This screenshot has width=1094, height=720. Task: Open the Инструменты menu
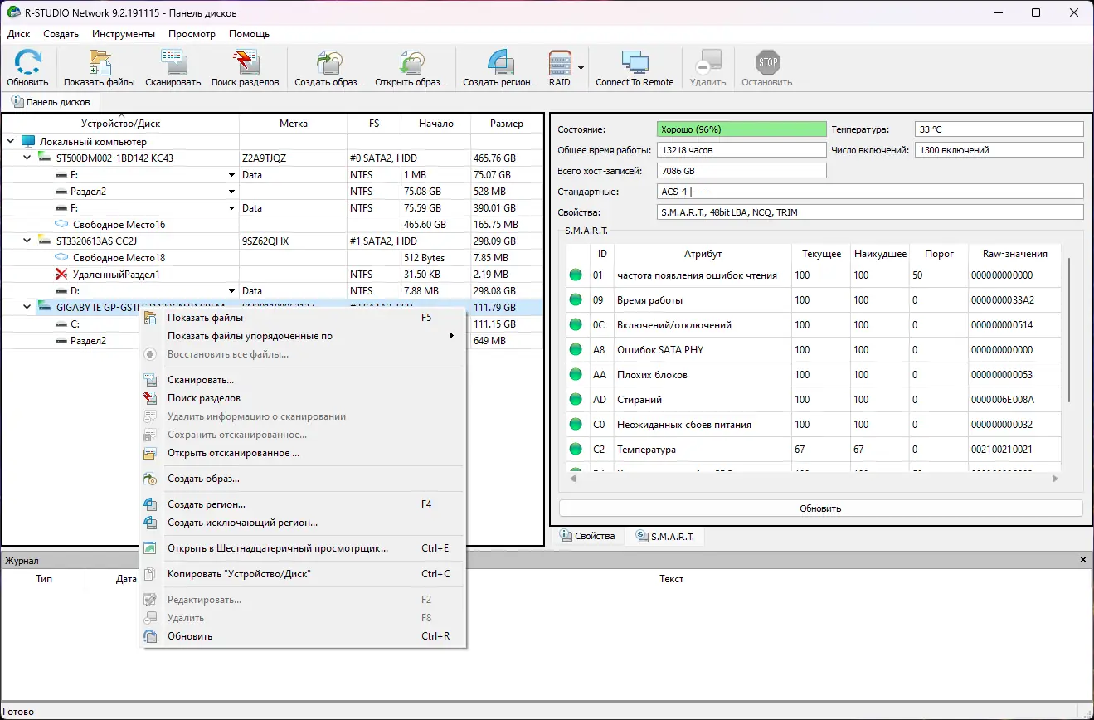123,34
